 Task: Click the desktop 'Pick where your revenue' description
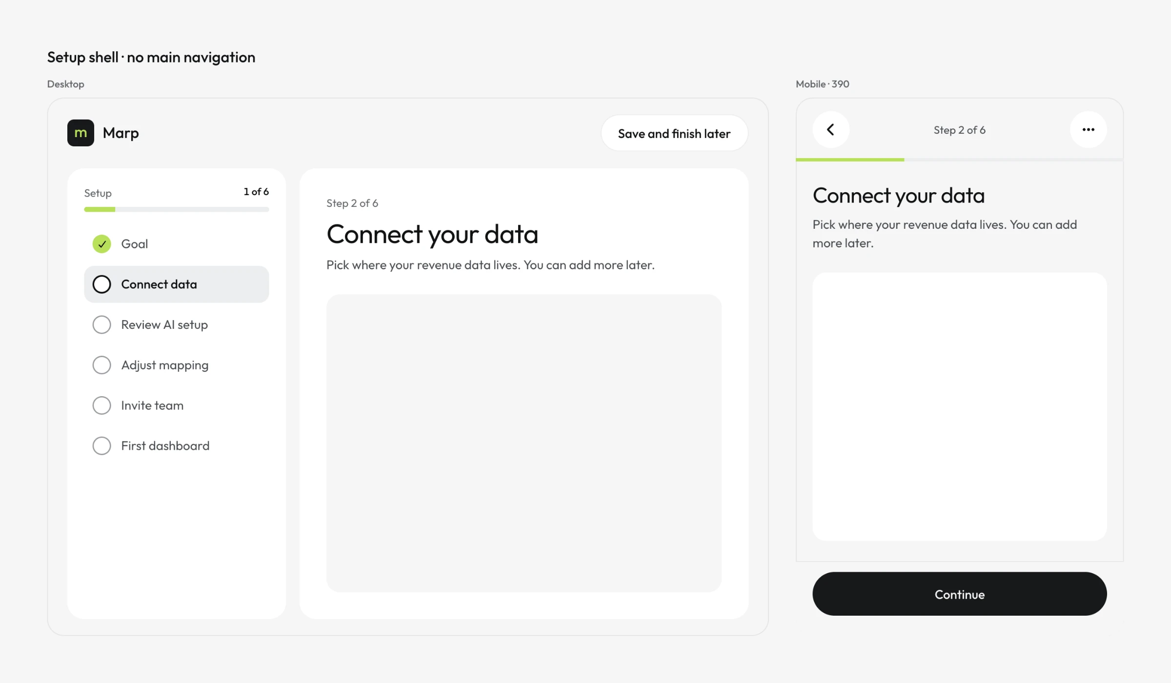[x=490, y=265]
